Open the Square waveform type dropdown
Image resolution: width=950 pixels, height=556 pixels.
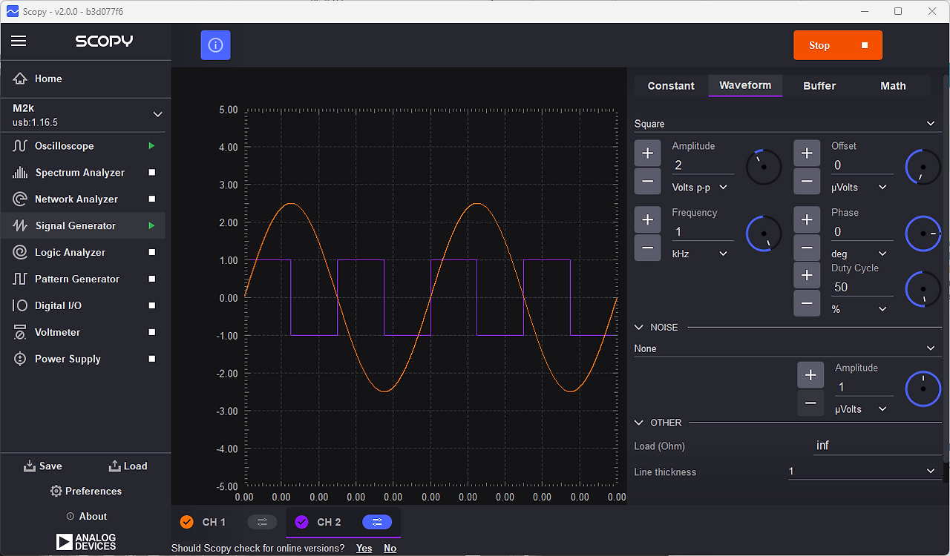coord(787,124)
